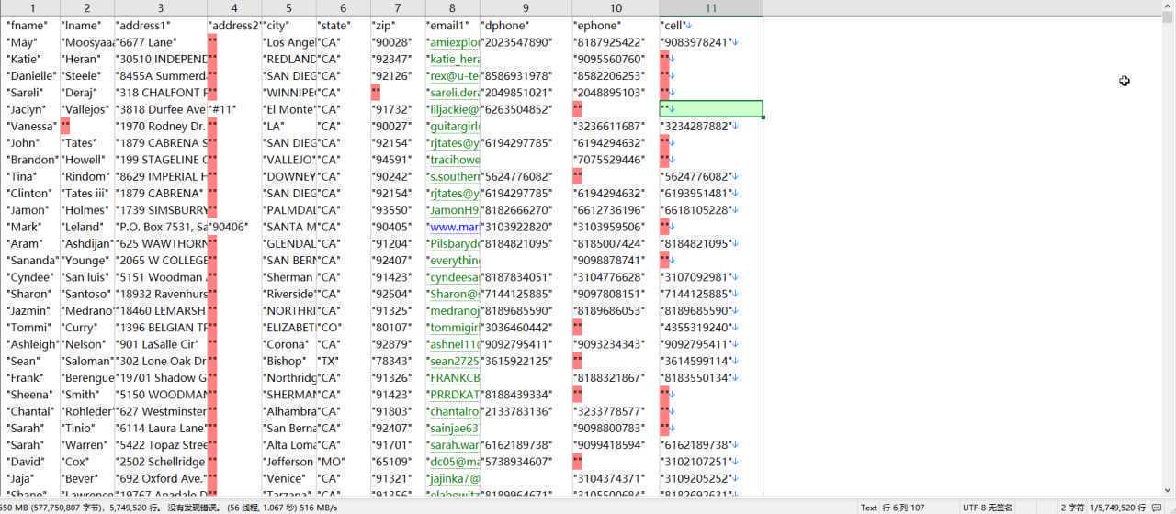Open the sarah.war email link
The image size is (1176, 514).
pos(454,444)
